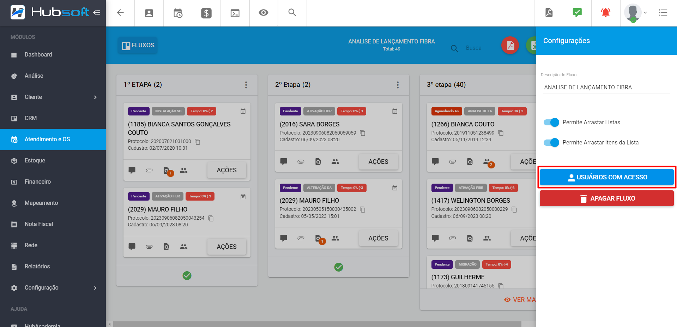This screenshot has width=677, height=327.
Task: Open document search icon on BIANCA SANTOS card
Action: tap(167, 171)
